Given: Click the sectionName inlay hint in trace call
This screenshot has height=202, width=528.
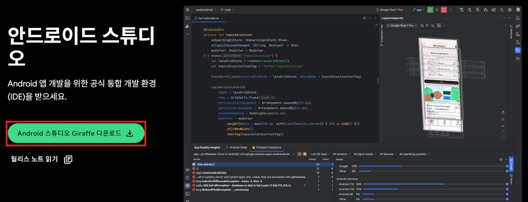Looking at the screenshot, I should [232, 55].
